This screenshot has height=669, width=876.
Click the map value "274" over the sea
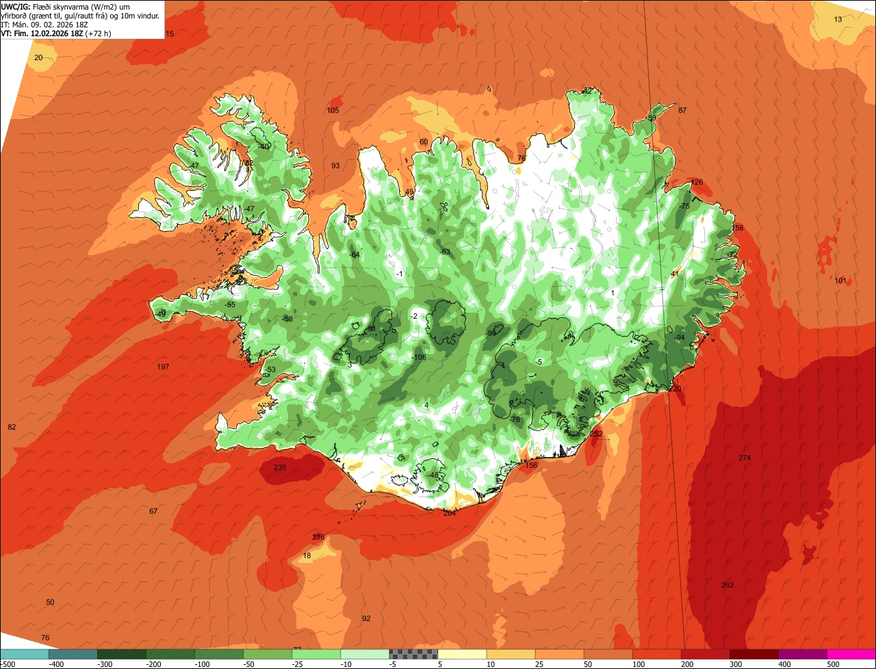pyautogui.click(x=745, y=458)
